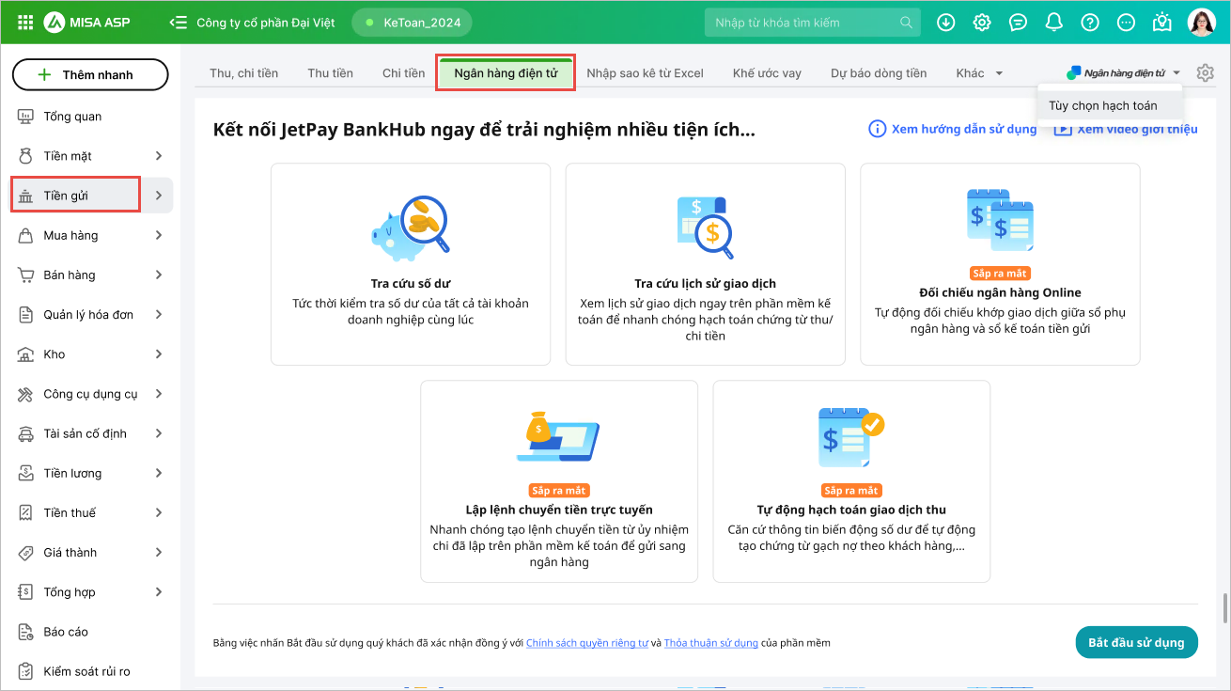Image resolution: width=1231 pixels, height=691 pixels.
Task: Expand the Tiền gửi submenu chevron
Action: pyautogui.click(x=158, y=196)
